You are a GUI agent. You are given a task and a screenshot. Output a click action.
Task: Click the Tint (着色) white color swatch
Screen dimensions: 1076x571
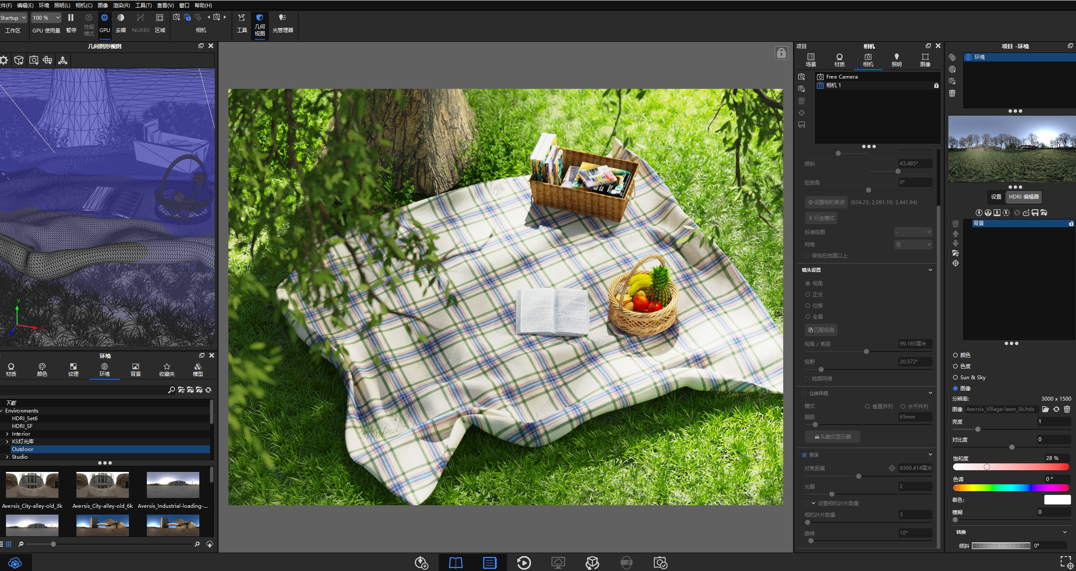[x=1057, y=500]
